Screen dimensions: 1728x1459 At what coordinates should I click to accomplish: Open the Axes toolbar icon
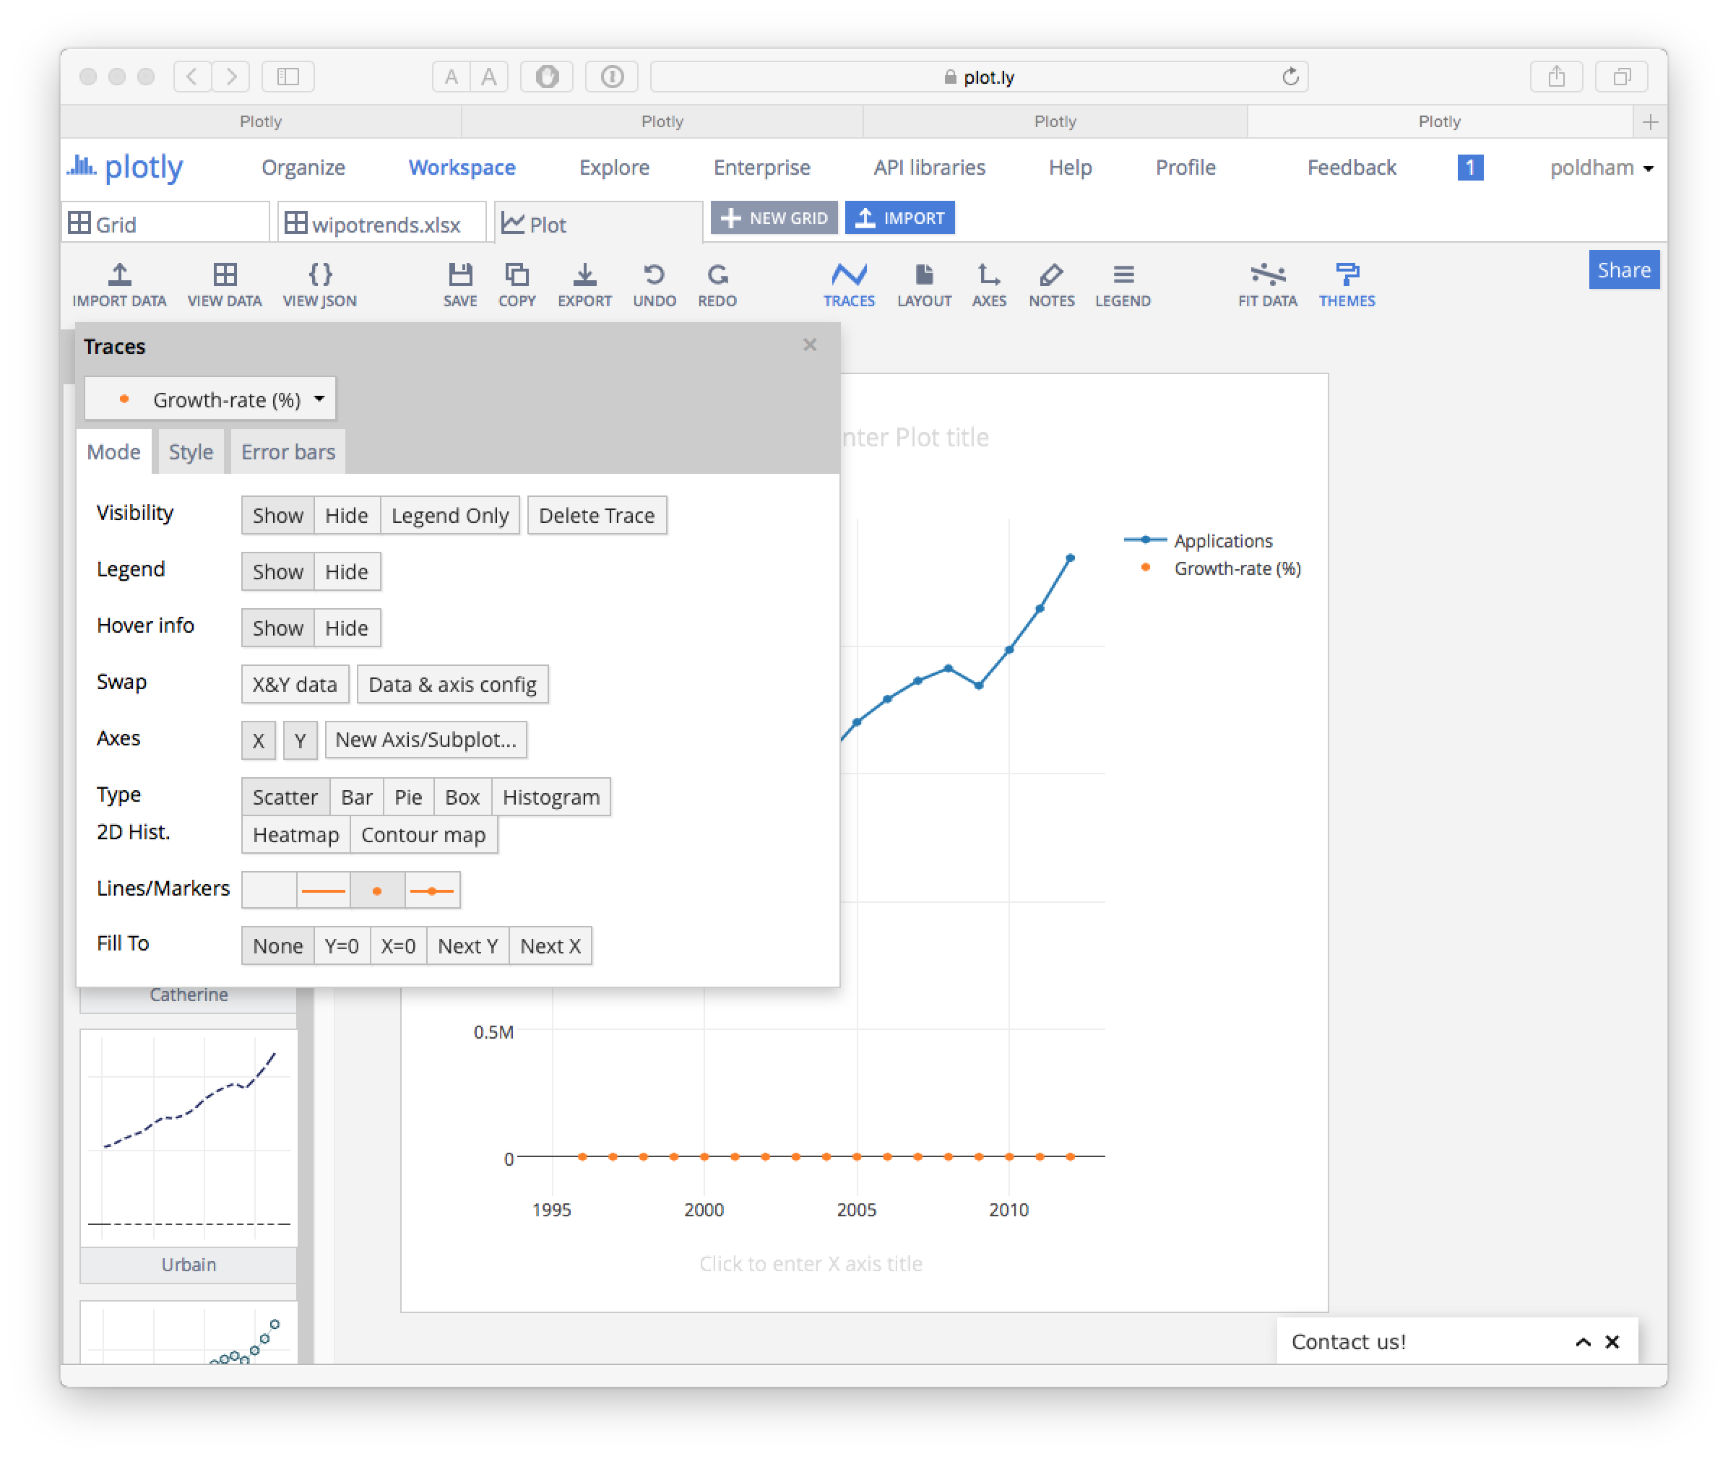coord(988,285)
